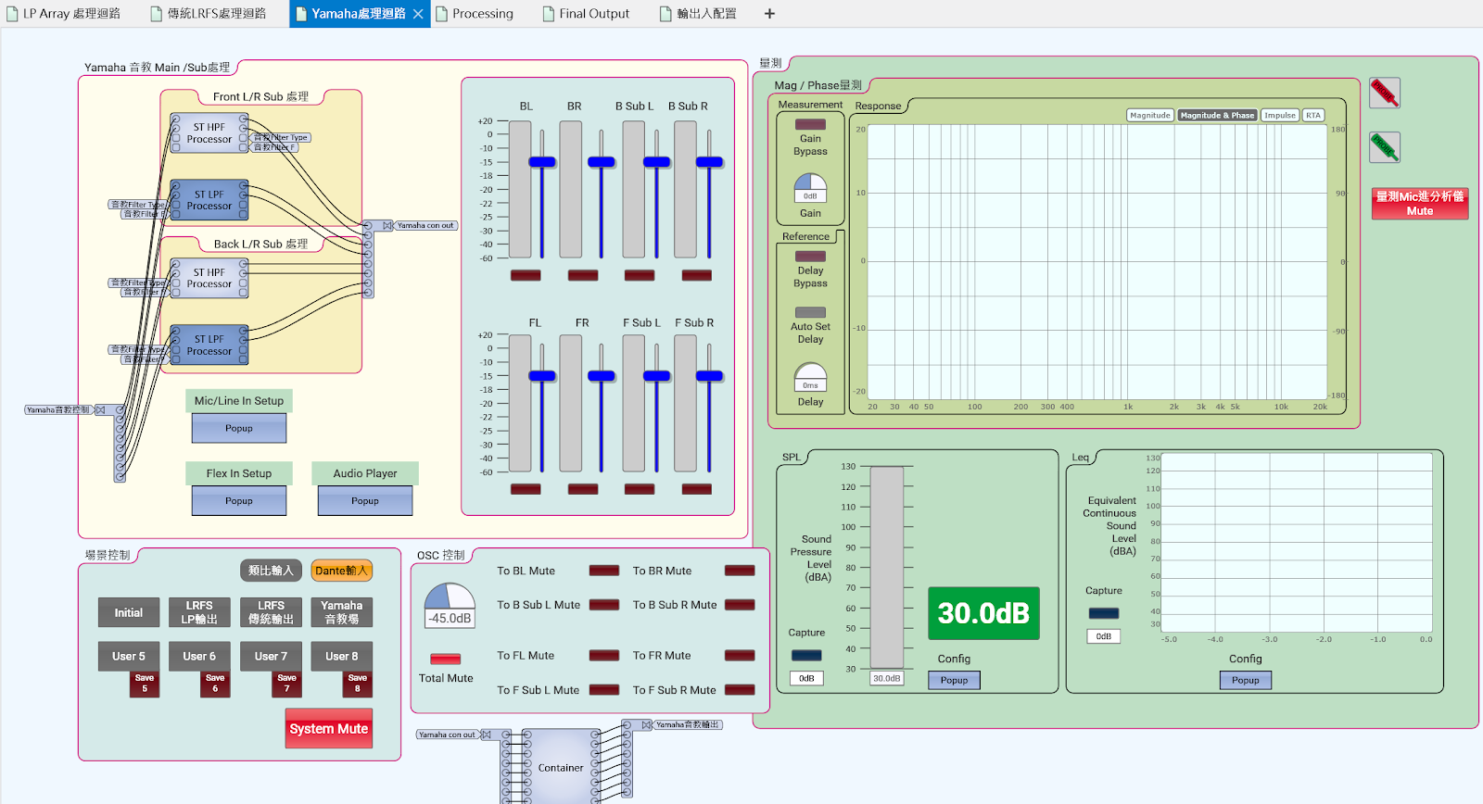Select the Magnitude & Phase view
This screenshot has width=1483, height=804.
click(1218, 115)
